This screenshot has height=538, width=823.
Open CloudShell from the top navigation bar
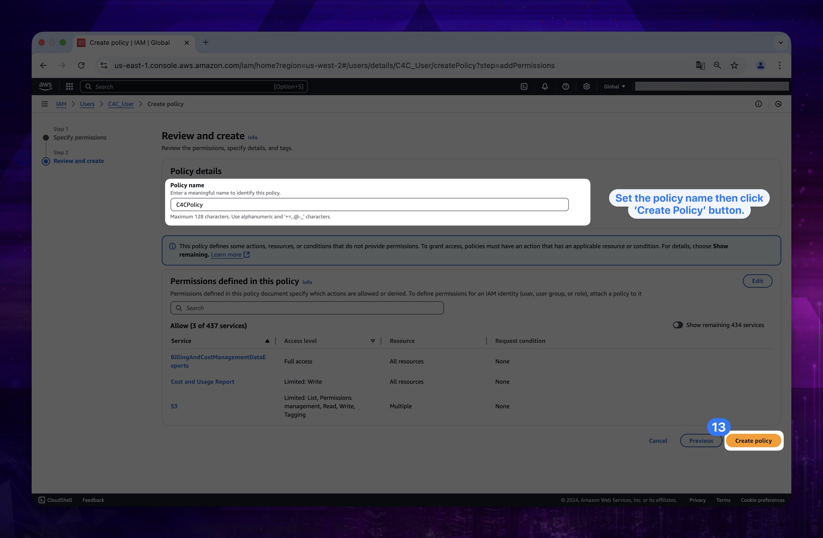click(x=524, y=87)
